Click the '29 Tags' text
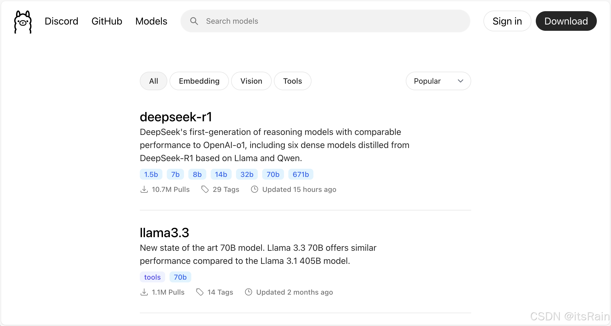 click(x=226, y=189)
